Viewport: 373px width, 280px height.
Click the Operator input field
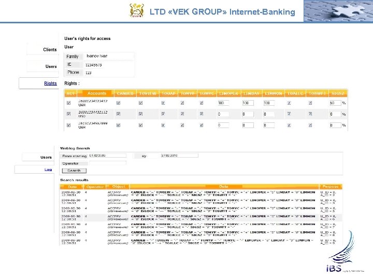[108, 163]
